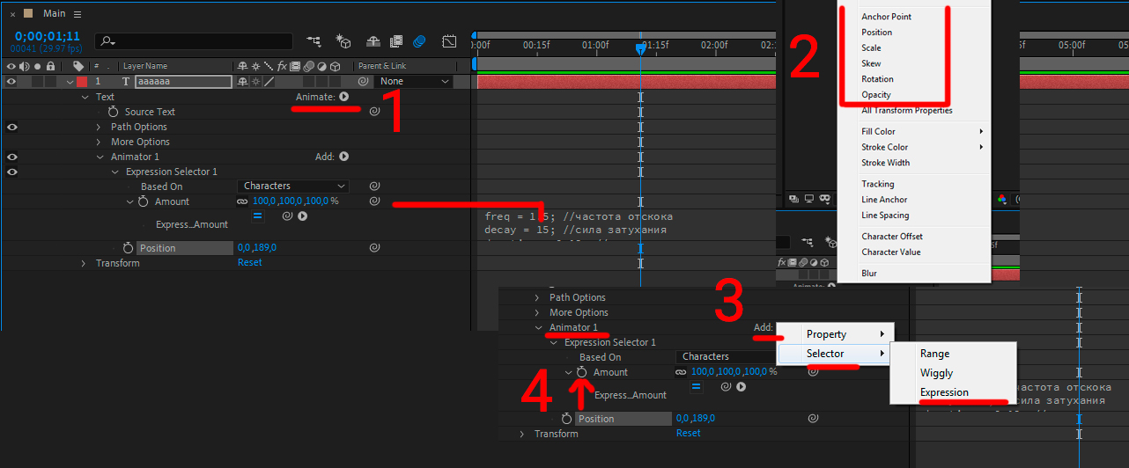
Task: Toggle continuous rasterize star on aaaaaa layer
Action: (x=255, y=82)
